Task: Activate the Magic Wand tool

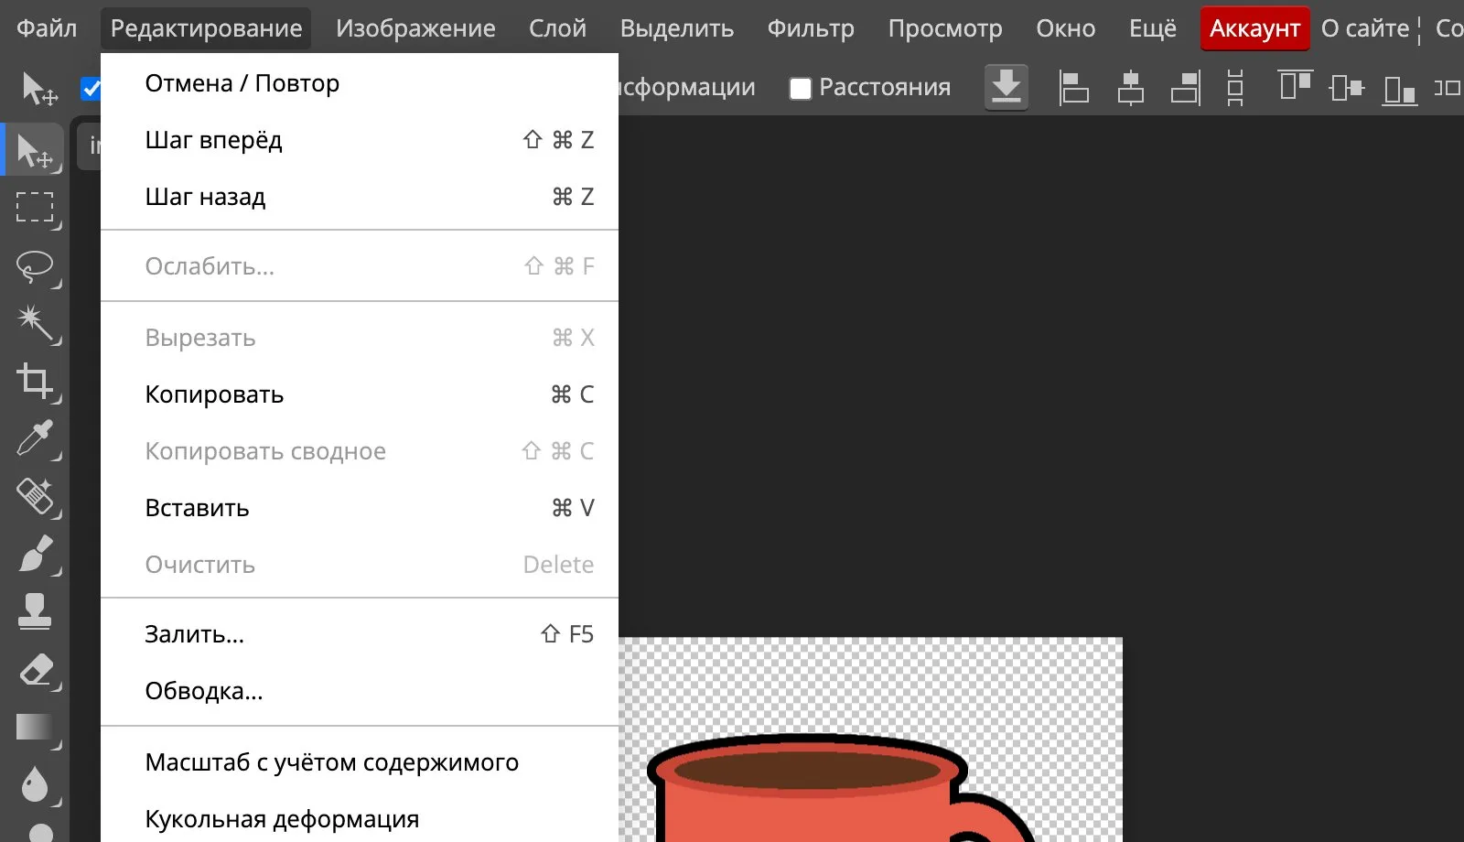Action: pos(35,323)
